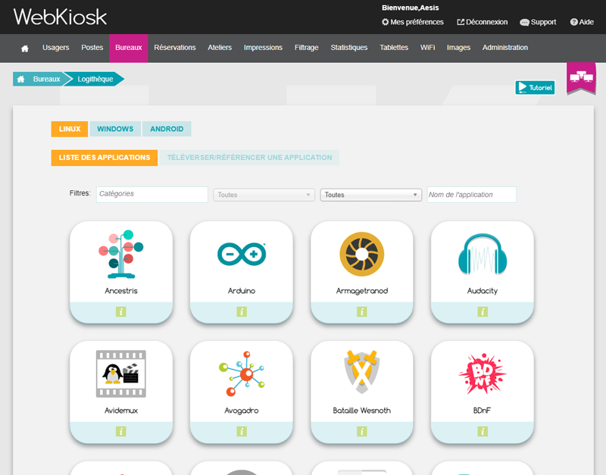Click the Bienvenue, Aesis welcome text
Viewport: 606px width, 475px height.
click(x=410, y=8)
